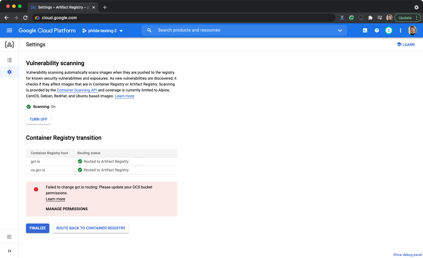
Task: Click the Container Registry host column header
Action: 49,153
